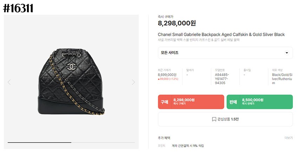Image resolution: width=302 pixels, height=164 pixels.
Task: Click the image carousel progress bar
Action: coord(71,143)
